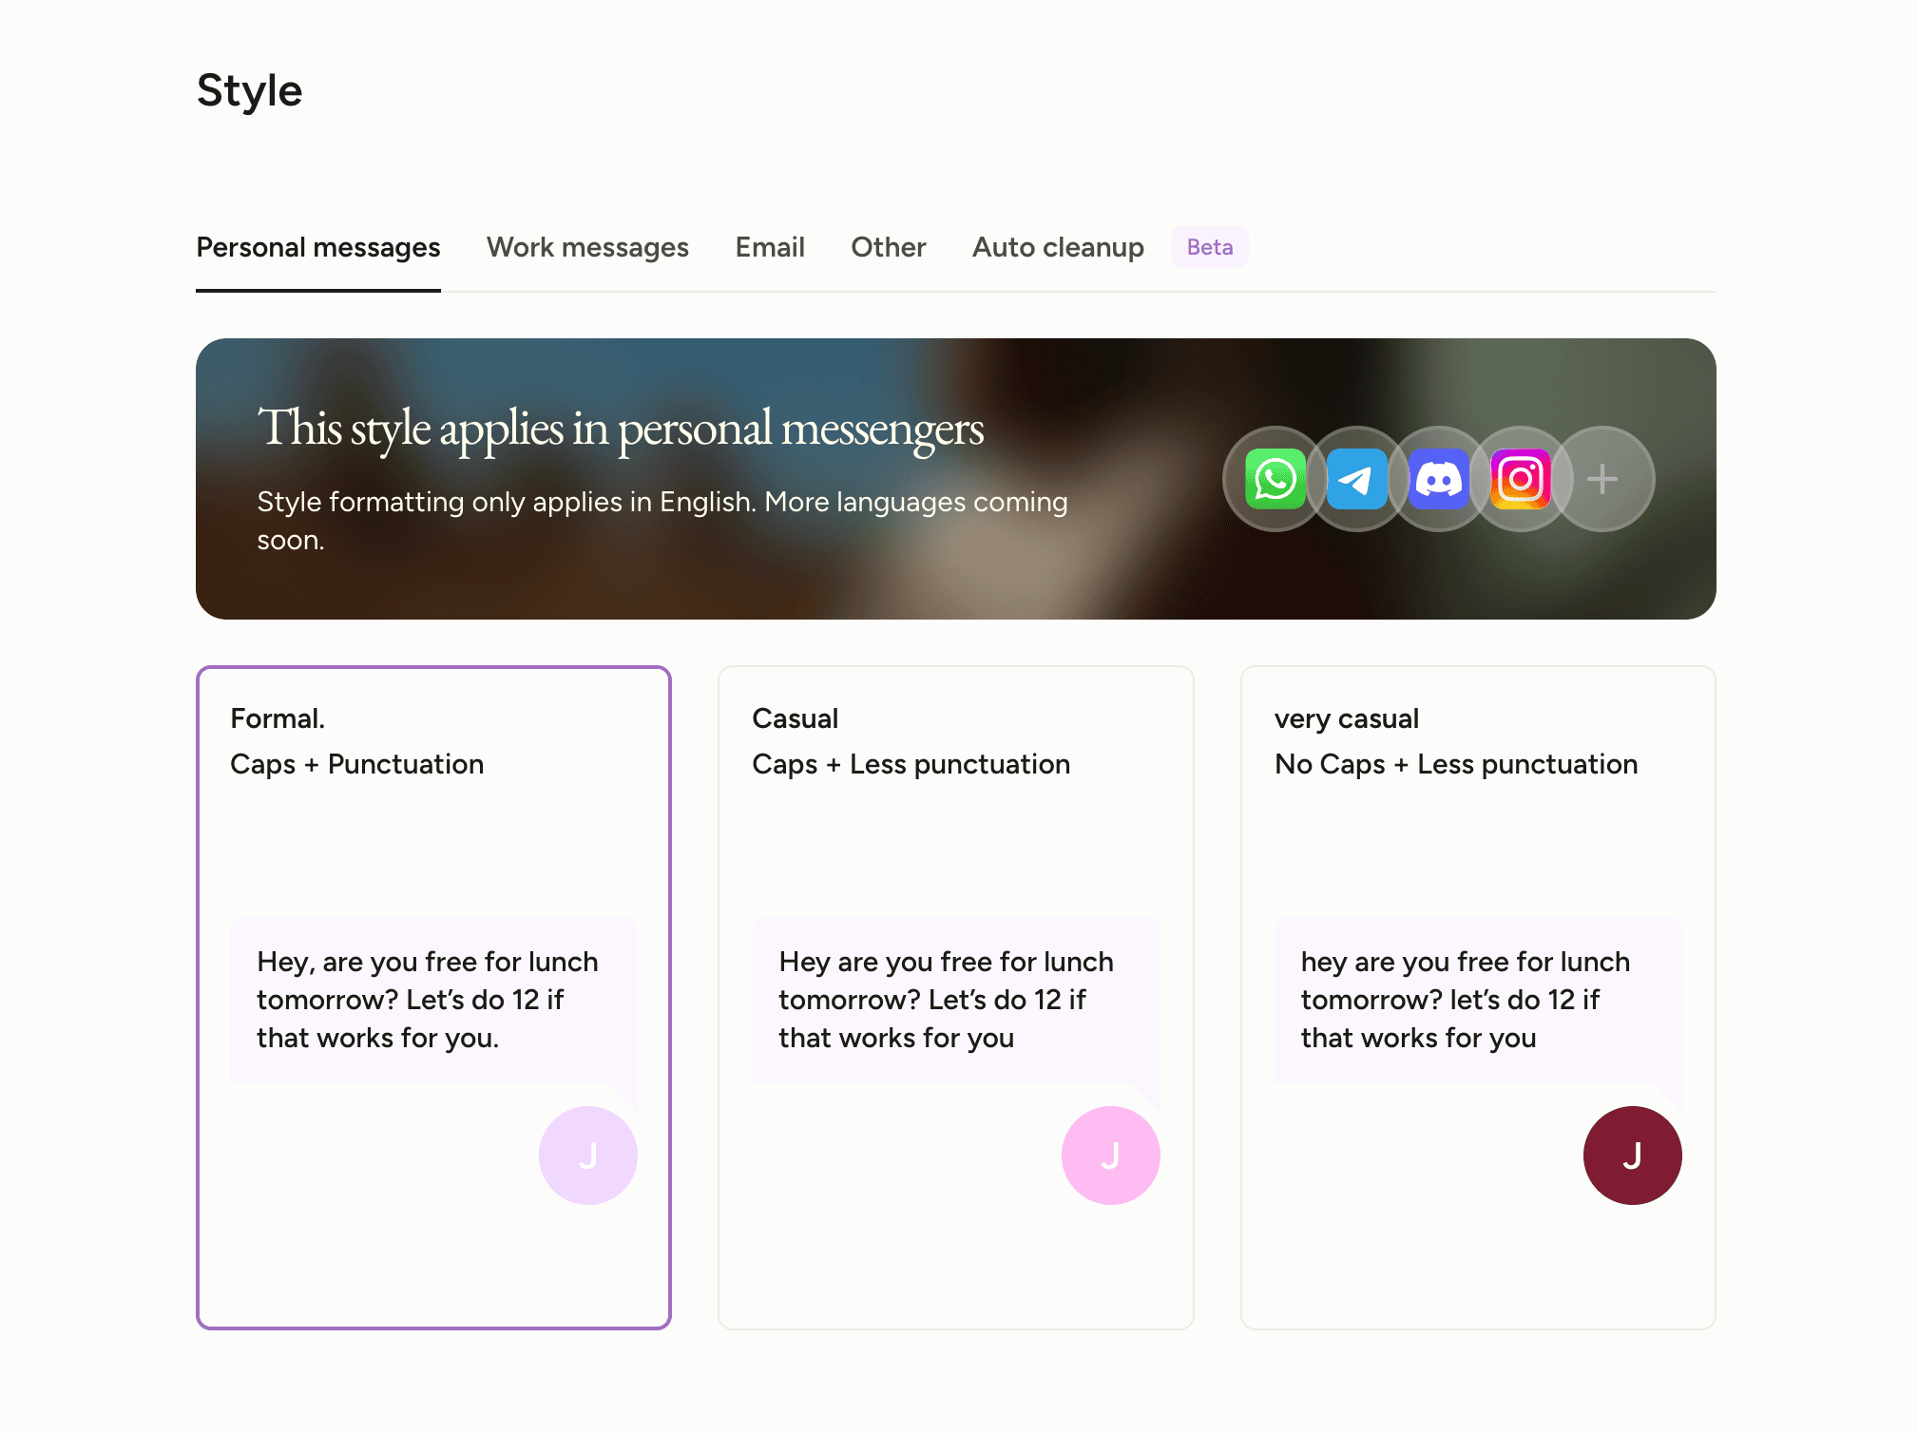
Task: Click the dark red J avatar on very casual card
Action: coord(1632,1156)
